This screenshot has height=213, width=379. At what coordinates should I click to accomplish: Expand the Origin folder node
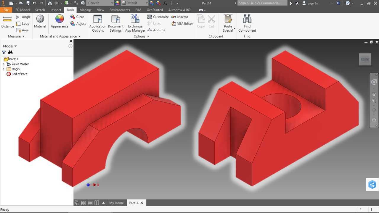4,69
